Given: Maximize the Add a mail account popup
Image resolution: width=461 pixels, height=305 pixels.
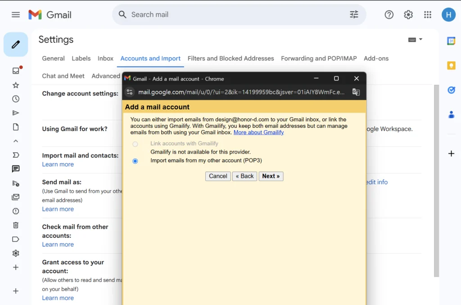Looking at the screenshot, I should coord(336,78).
